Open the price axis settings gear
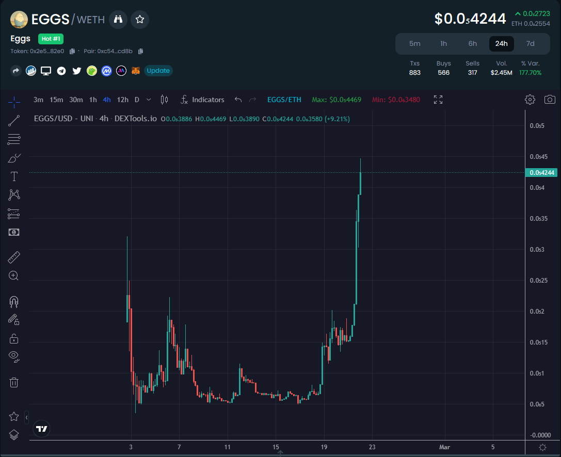 click(x=543, y=447)
